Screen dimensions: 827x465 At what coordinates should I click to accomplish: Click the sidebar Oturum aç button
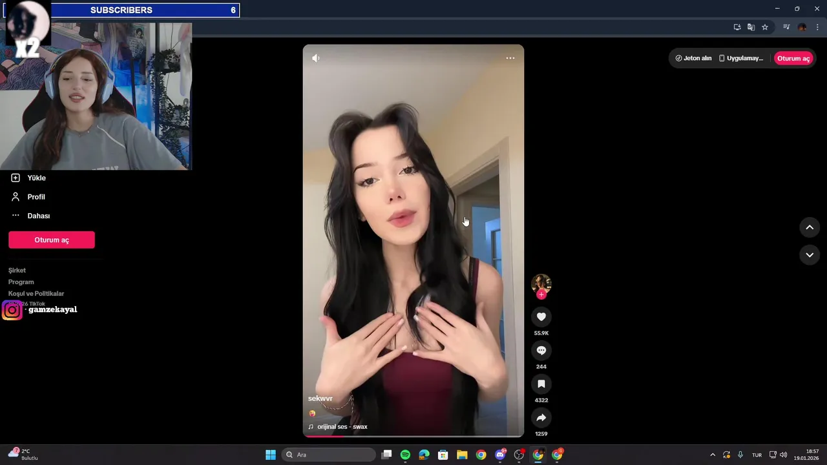[x=52, y=240]
